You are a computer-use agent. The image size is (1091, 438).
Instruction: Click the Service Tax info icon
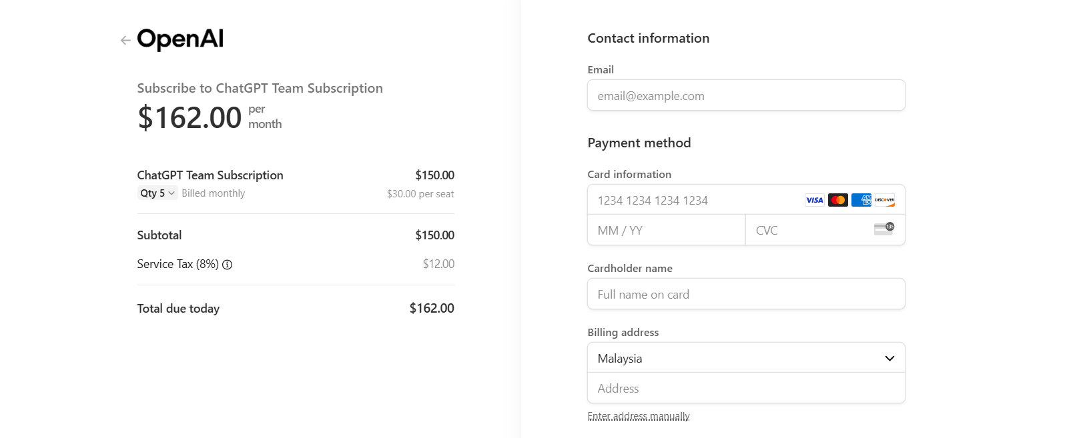pos(228,265)
